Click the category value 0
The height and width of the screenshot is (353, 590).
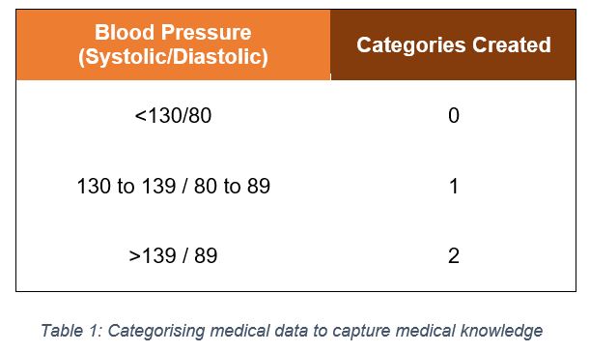point(454,115)
